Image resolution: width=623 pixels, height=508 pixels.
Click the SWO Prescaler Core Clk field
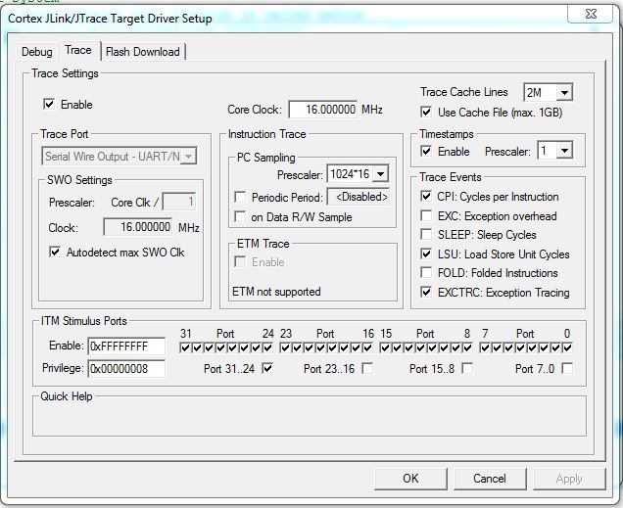pos(179,202)
